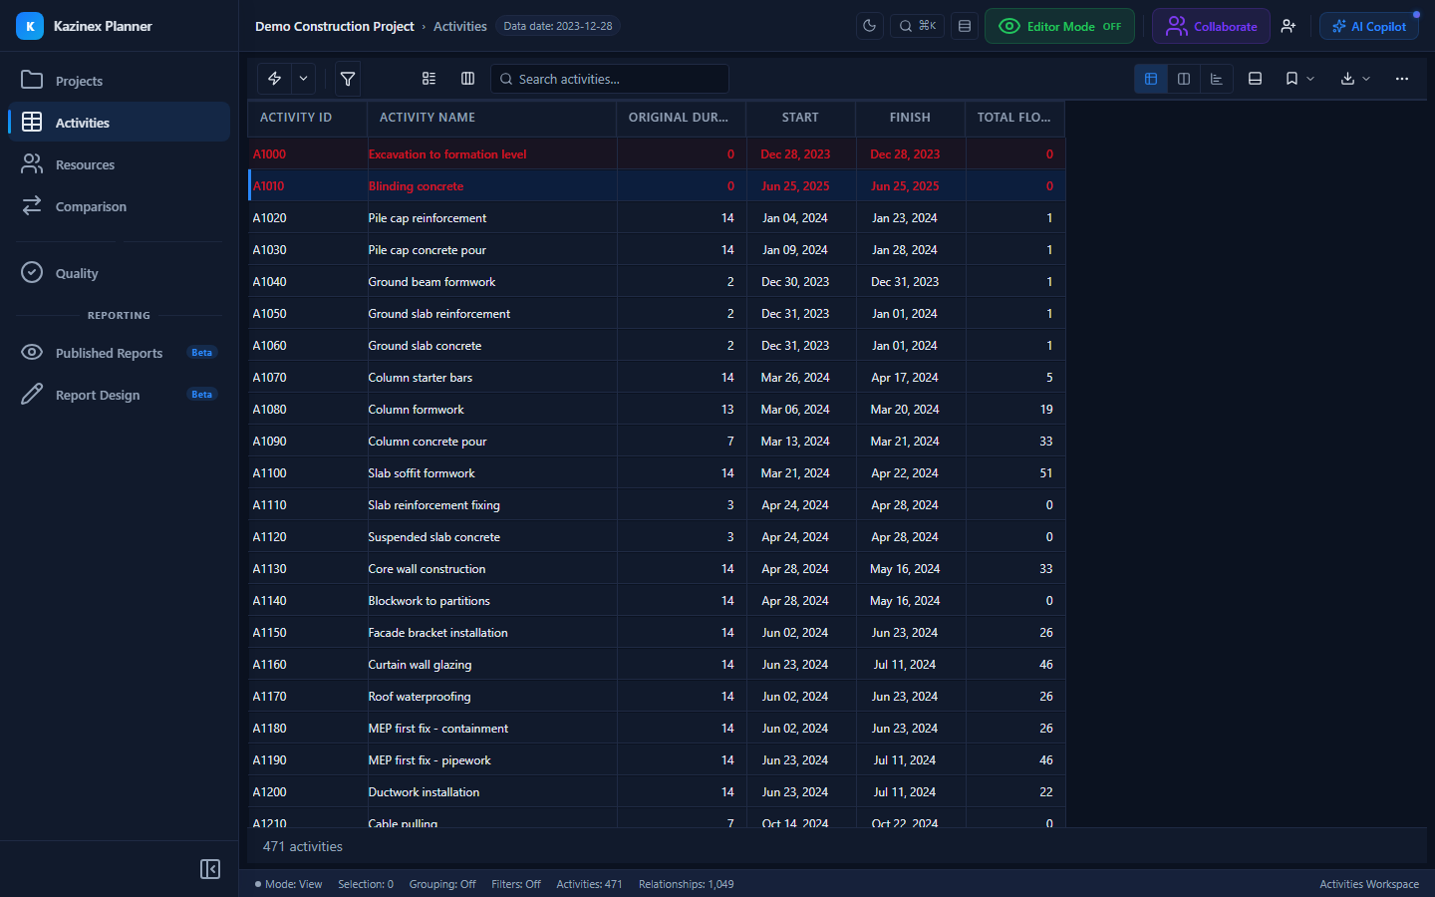
Task: Click the Finish column header
Action: (911, 118)
